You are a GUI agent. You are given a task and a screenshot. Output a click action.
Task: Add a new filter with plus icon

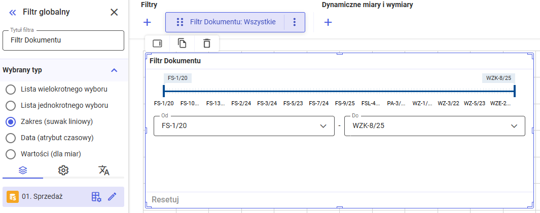pyautogui.click(x=147, y=22)
